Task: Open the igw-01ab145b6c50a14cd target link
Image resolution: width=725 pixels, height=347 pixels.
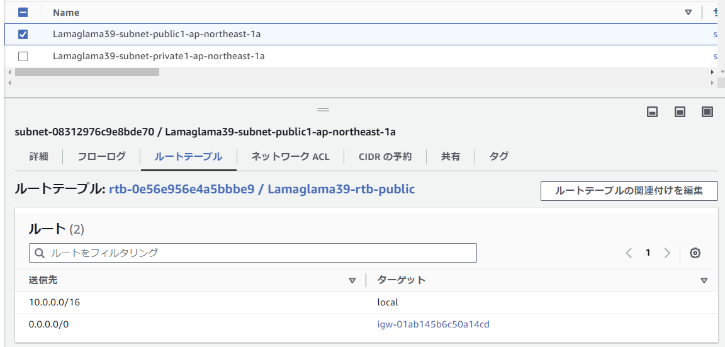Action: tap(433, 325)
